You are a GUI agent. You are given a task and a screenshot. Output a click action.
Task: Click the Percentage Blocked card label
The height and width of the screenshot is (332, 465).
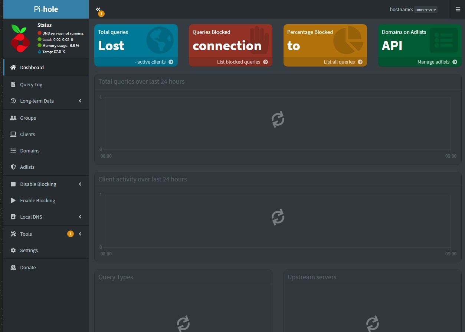310,32
